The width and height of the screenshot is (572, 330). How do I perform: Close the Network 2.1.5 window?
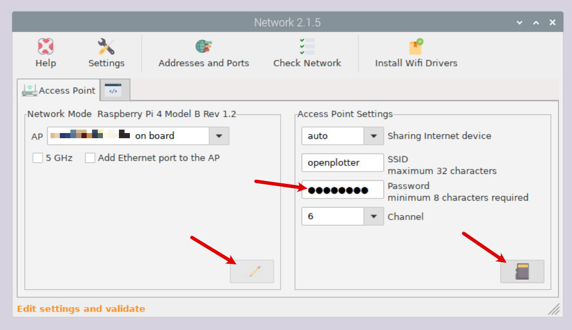tap(553, 22)
